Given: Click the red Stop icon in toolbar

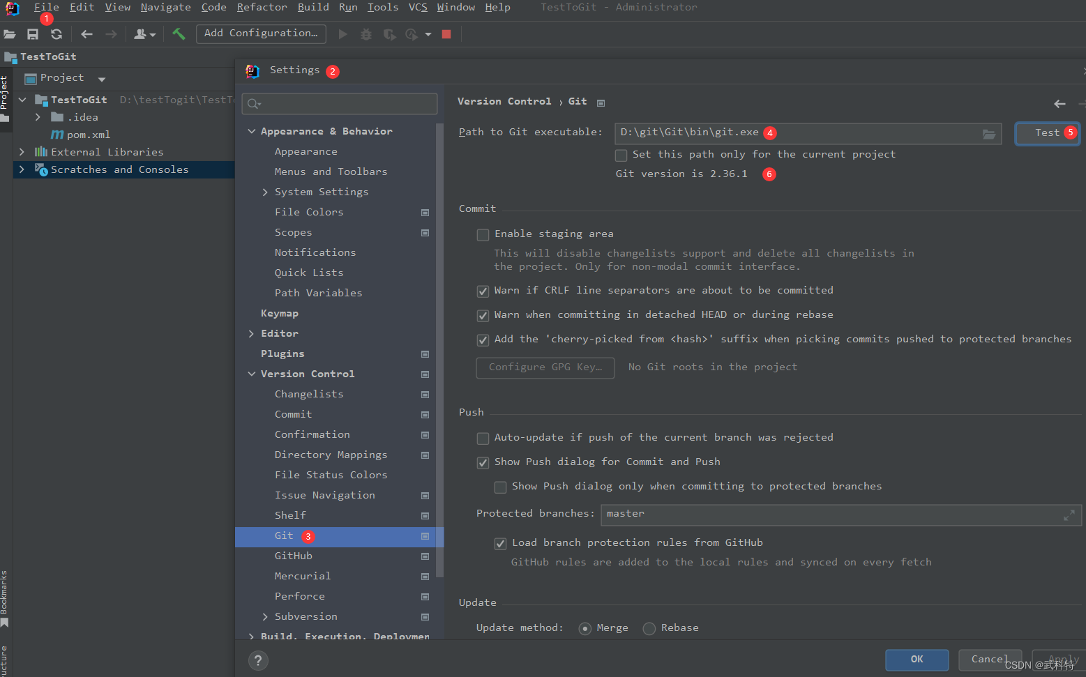Looking at the screenshot, I should [446, 34].
